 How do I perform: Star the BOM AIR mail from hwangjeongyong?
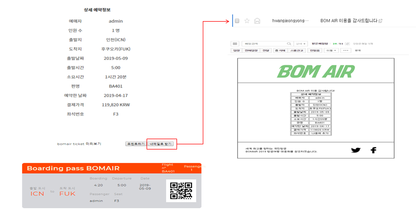click(247, 21)
